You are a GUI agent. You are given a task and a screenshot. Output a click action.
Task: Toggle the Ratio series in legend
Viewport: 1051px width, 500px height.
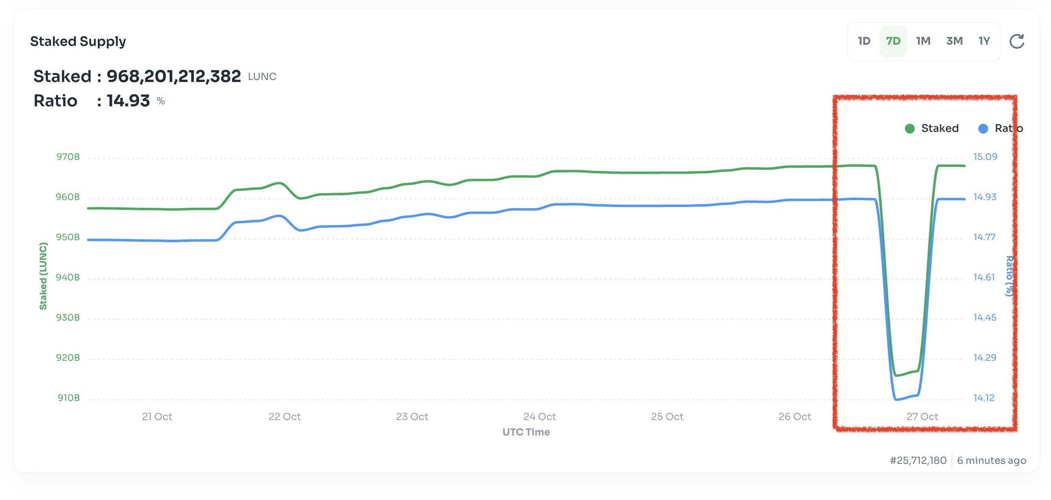pyautogui.click(x=1000, y=129)
